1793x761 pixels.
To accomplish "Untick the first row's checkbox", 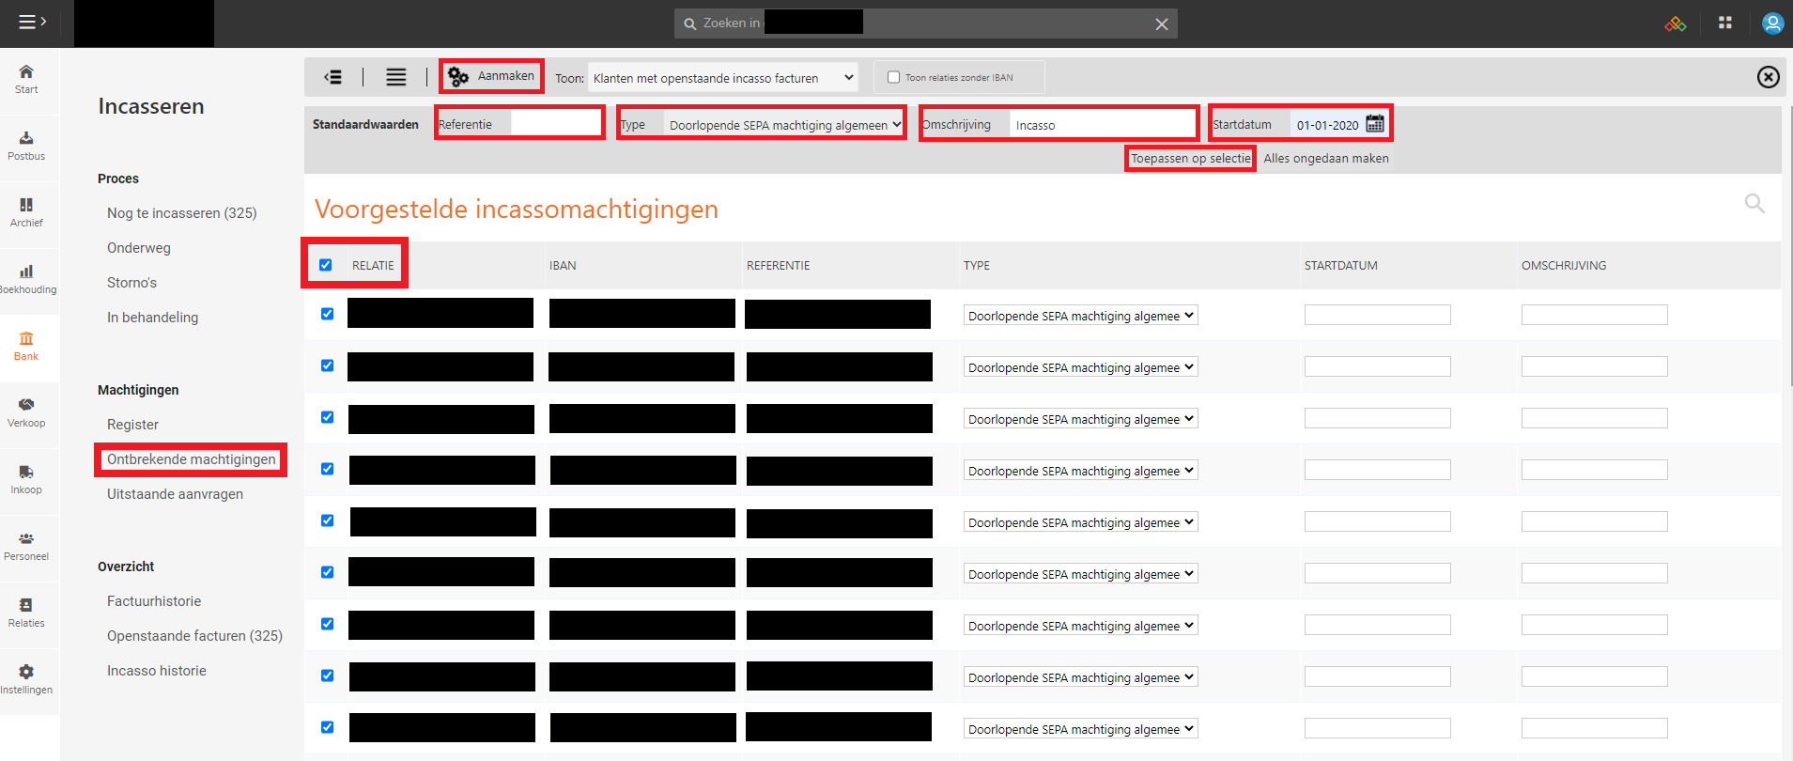I will click(327, 314).
